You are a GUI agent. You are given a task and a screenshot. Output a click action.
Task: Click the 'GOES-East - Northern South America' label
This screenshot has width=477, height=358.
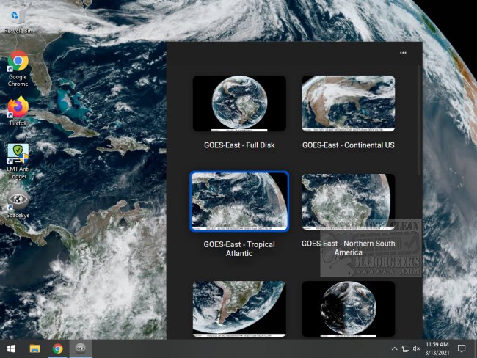(x=349, y=248)
